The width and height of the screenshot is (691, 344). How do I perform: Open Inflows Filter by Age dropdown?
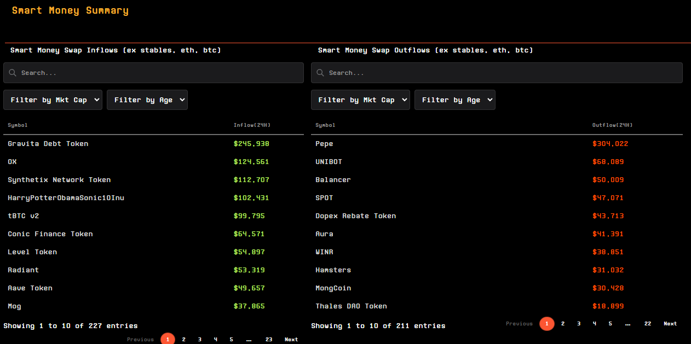(x=147, y=100)
